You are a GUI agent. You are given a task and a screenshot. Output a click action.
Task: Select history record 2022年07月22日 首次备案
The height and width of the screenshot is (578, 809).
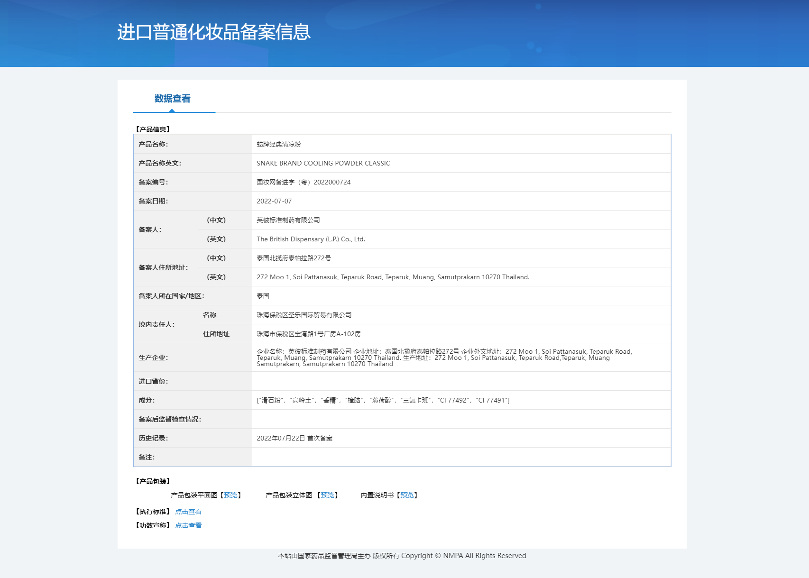pyautogui.click(x=294, y=438)
